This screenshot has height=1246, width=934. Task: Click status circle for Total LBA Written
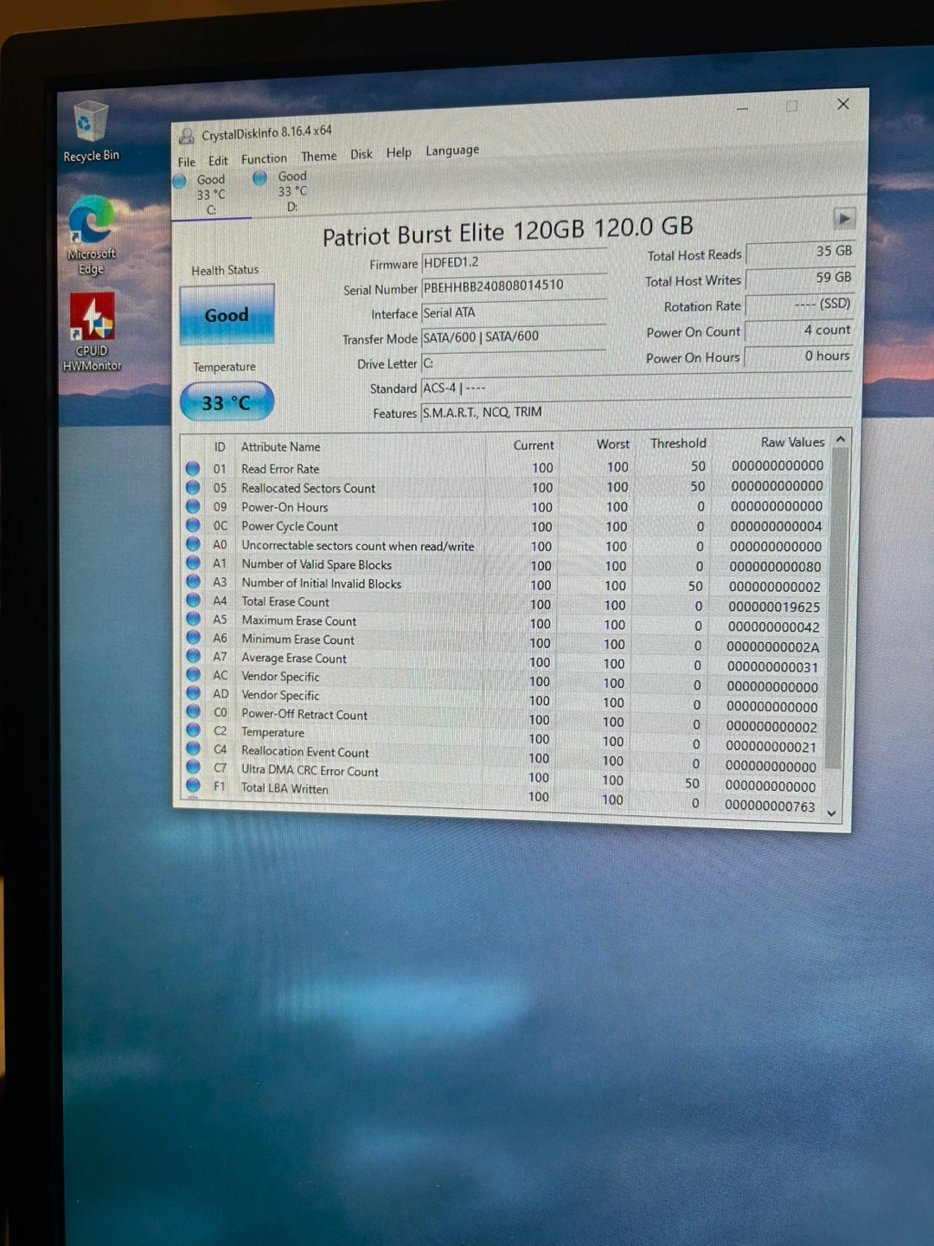[193, 786]
